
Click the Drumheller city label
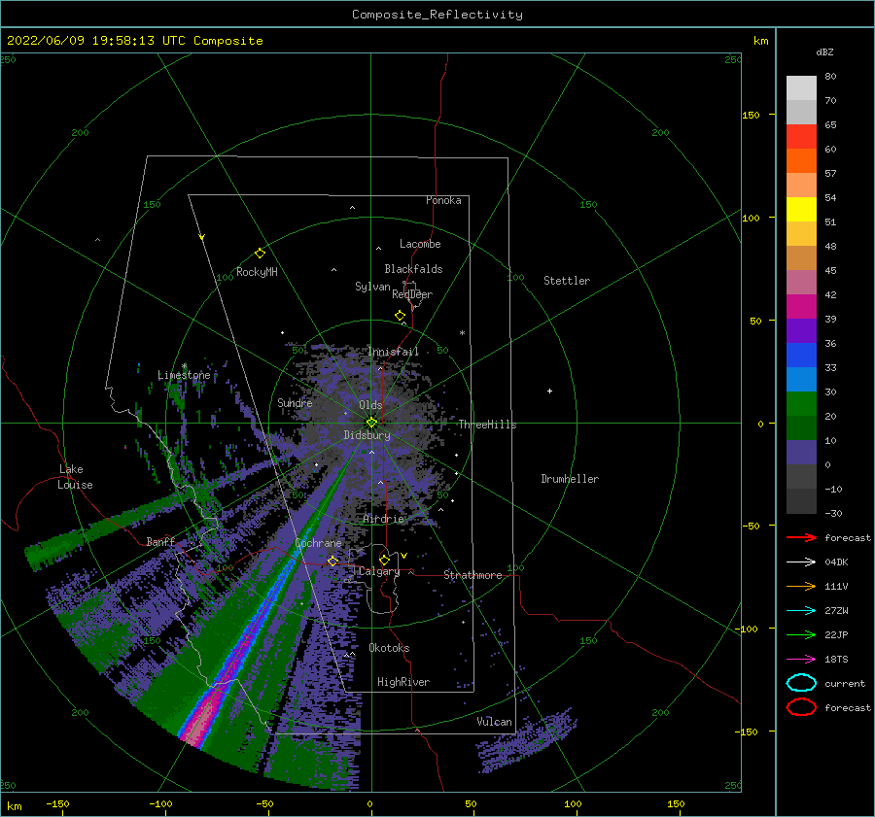(570, 479)
